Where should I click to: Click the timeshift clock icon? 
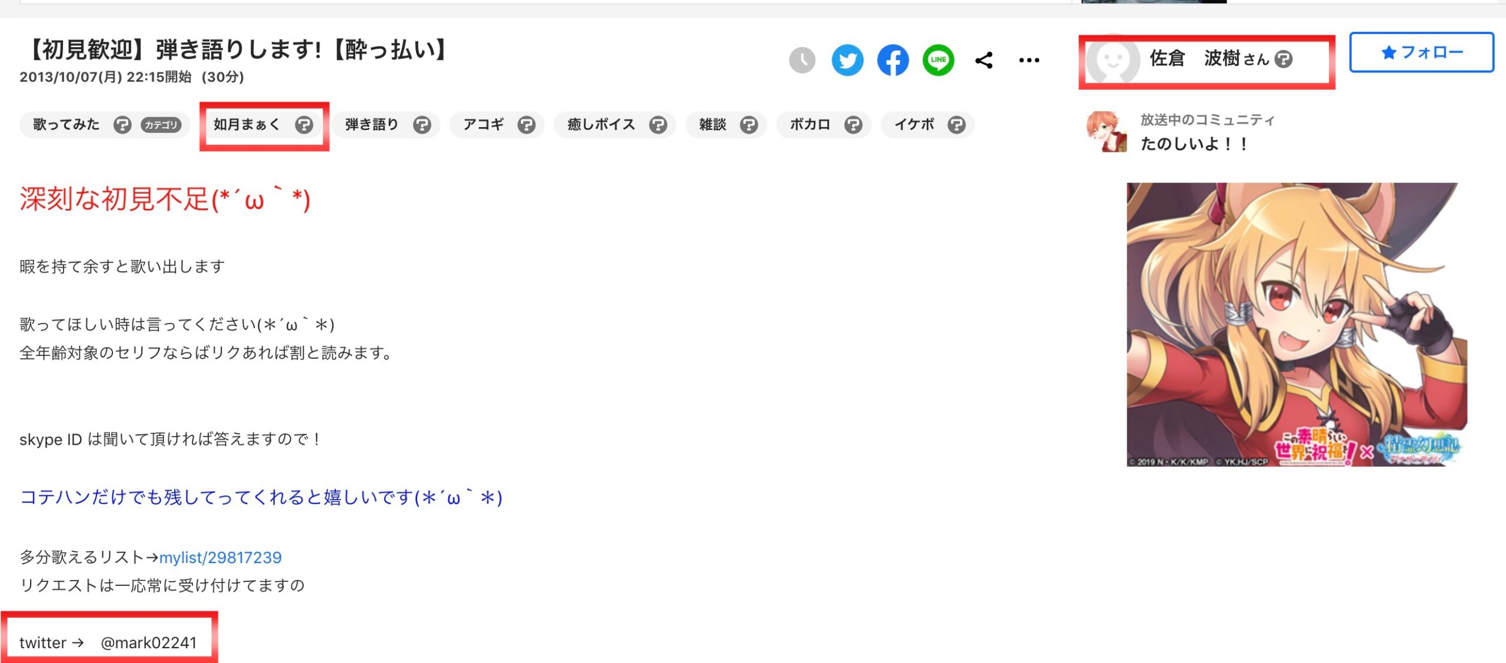coord(802,60)
